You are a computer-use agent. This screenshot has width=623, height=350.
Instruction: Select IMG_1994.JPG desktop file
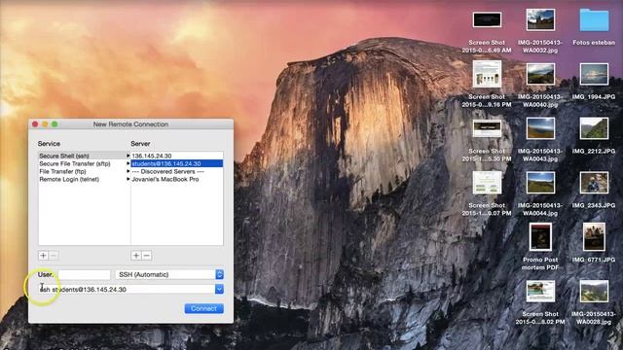point(594,74)
